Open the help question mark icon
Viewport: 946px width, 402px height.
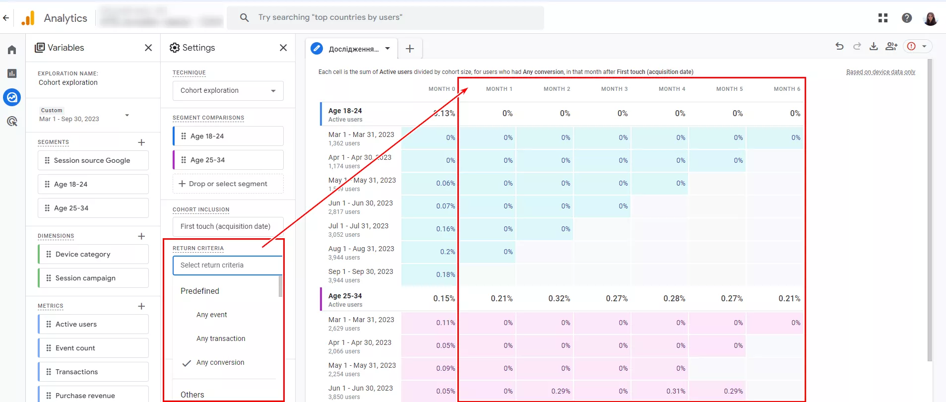click(907, 18)
